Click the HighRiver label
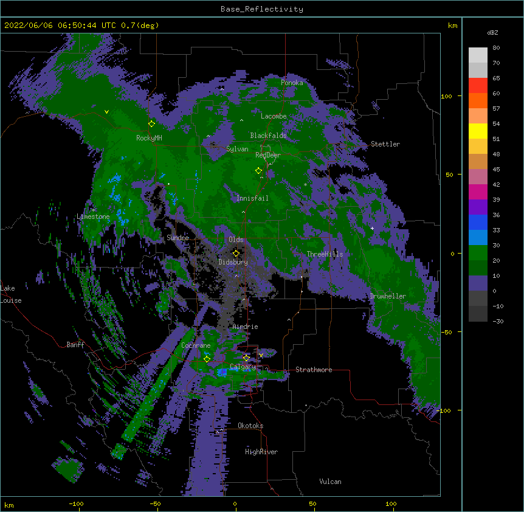524x512 pixels. (261, 452)
